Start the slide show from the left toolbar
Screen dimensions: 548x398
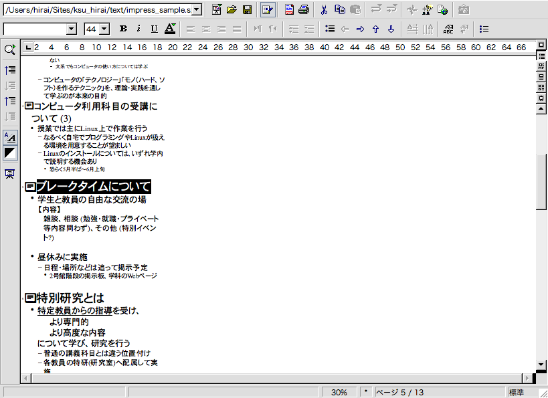click(x=10, y=174)
